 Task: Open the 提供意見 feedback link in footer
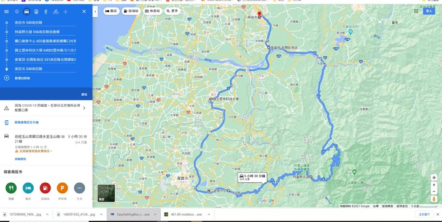coord(402,206)
